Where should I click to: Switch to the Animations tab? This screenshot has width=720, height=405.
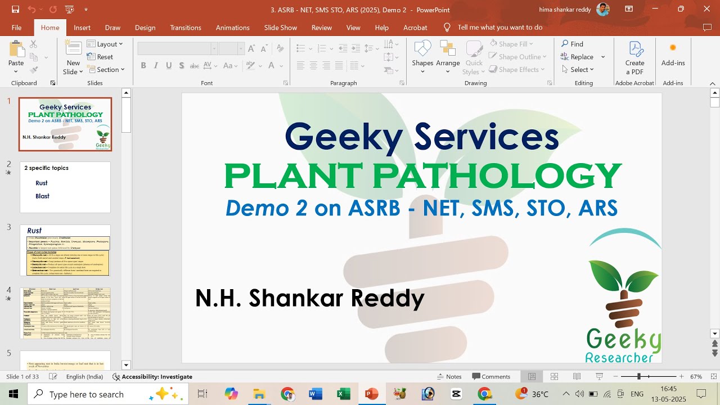(x=233, y=28)
